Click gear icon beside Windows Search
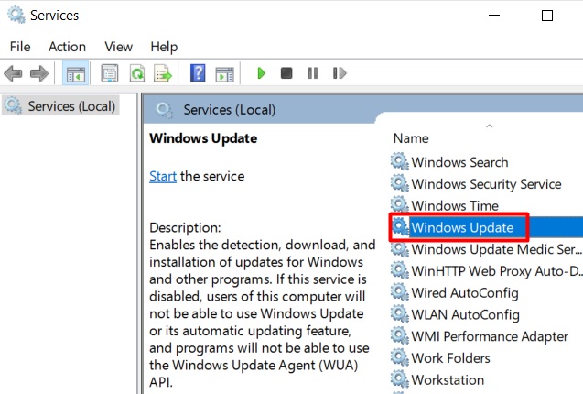This screenshot has height=394, width=583. (x=400, y=162)
